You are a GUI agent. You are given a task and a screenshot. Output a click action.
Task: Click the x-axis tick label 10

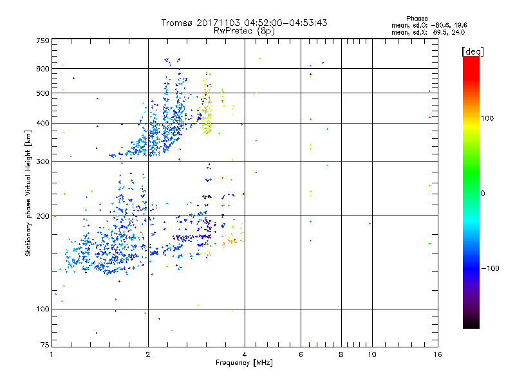372,354
